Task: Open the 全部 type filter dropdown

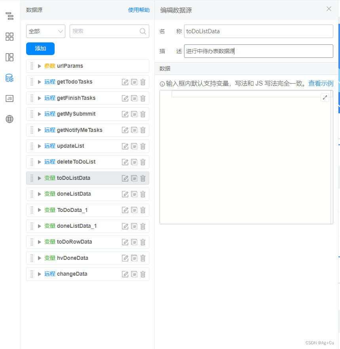Action: 46,31
